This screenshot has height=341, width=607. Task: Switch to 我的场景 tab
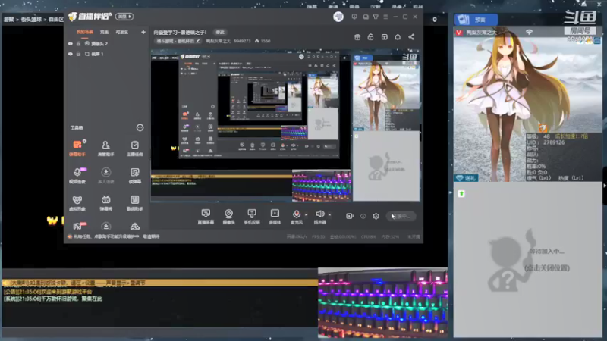click(x=84, y=32)
